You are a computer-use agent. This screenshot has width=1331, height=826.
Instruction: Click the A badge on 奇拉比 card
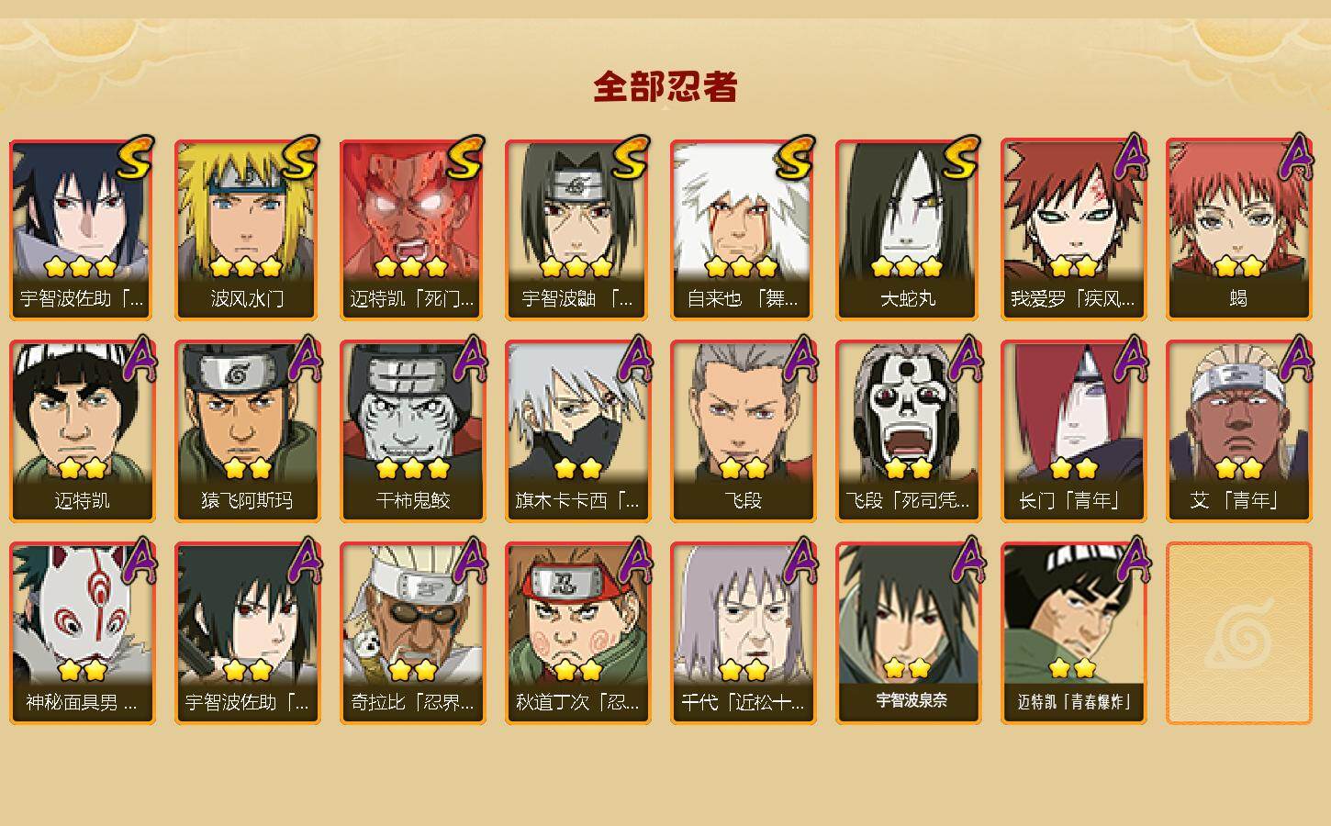(x=473, y=562)
